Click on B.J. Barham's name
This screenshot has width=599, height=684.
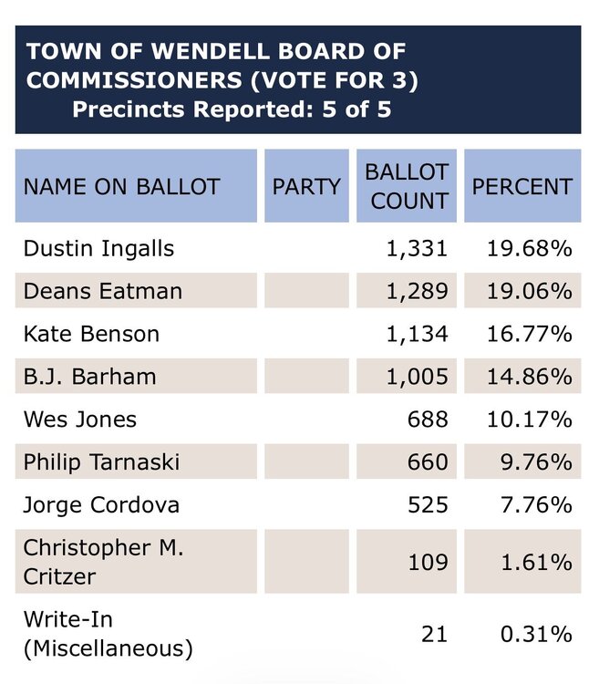click(x=90, y=377)
